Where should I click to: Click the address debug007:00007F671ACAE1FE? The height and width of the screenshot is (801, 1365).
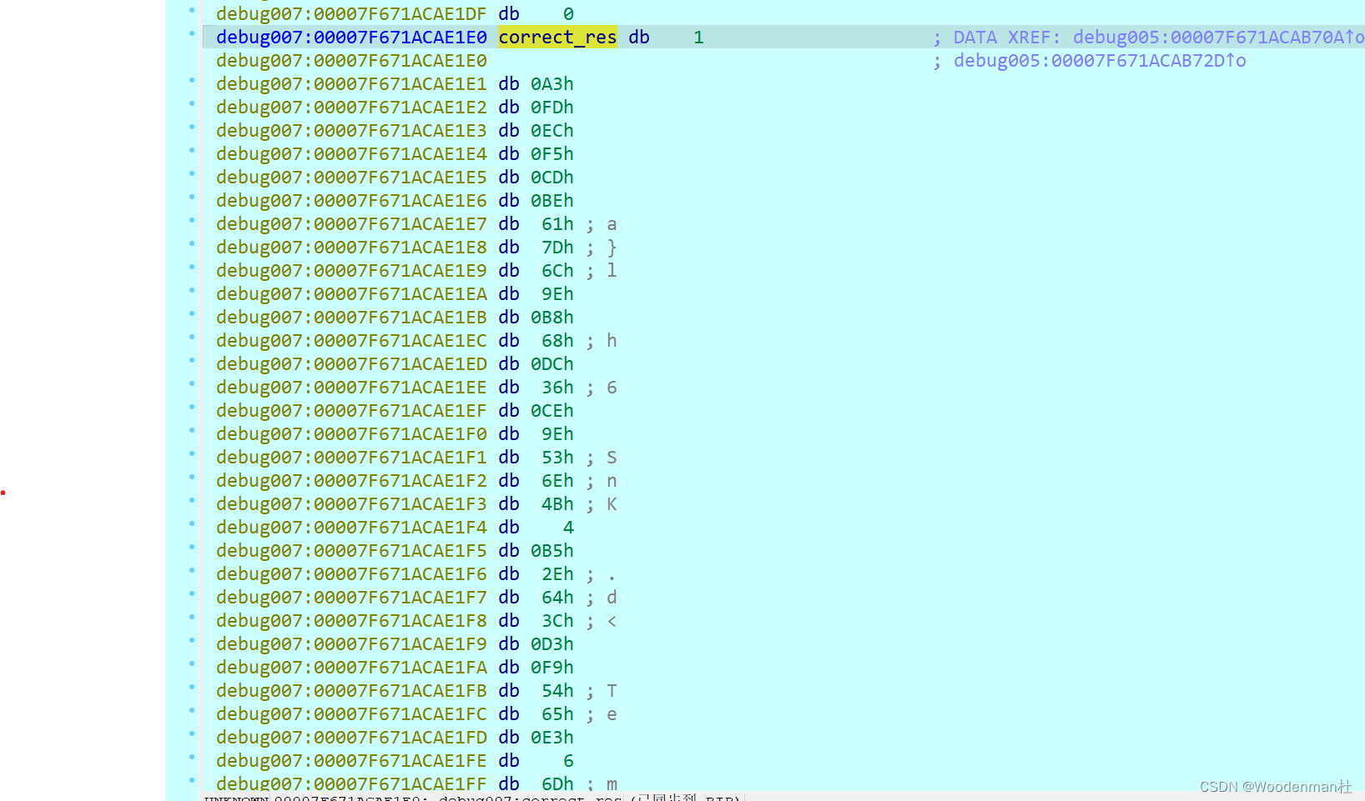click(x=351, y=761)
